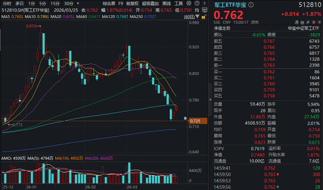The width and height of the screenshot is (323, 190).
Task: Toggle 前复权 price adjustment
Action: (x=132, y=3)
